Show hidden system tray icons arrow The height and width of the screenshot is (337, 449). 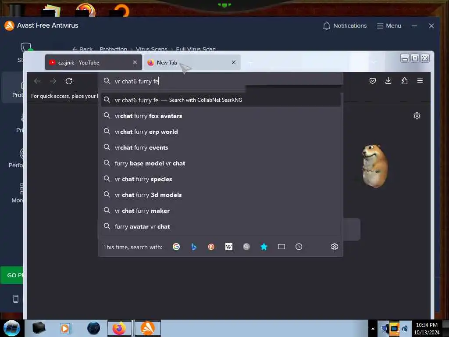[373, 329]
